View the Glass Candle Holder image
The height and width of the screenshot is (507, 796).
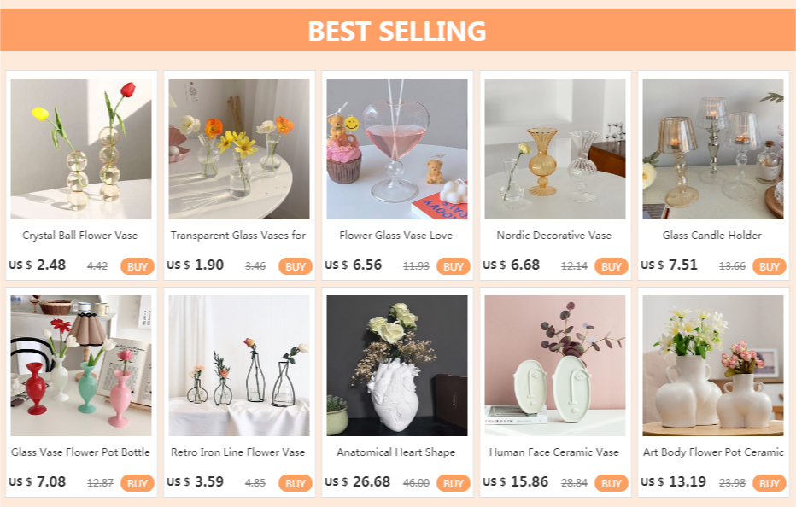click(x=713, y=149)
